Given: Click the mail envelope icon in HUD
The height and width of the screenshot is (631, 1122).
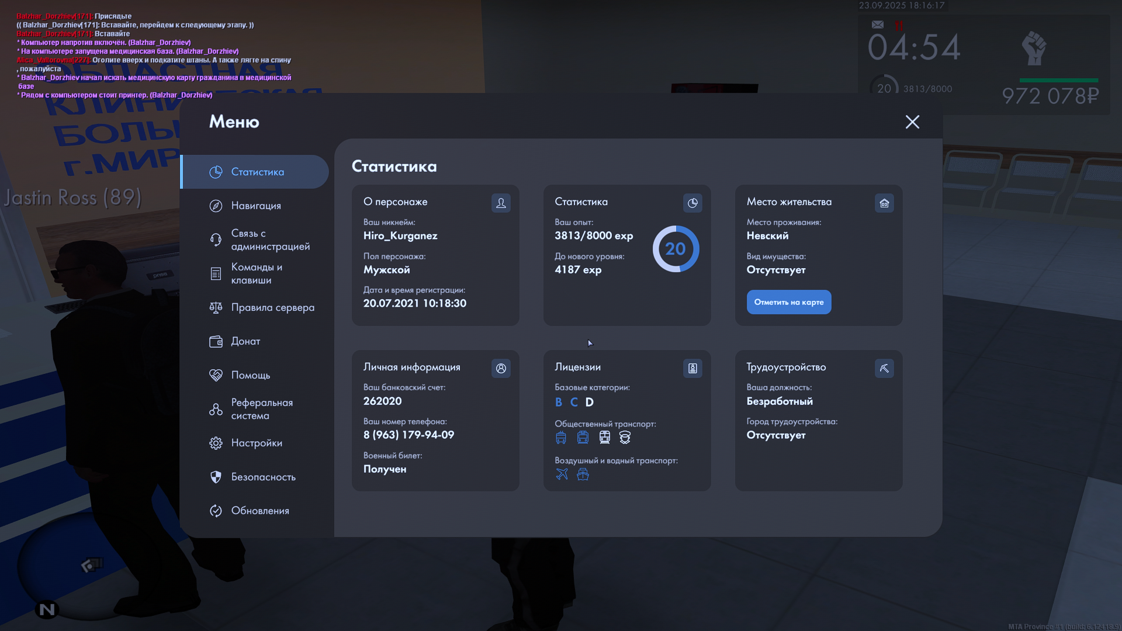Looking at the screenshot, I should [x=878, y=25].
